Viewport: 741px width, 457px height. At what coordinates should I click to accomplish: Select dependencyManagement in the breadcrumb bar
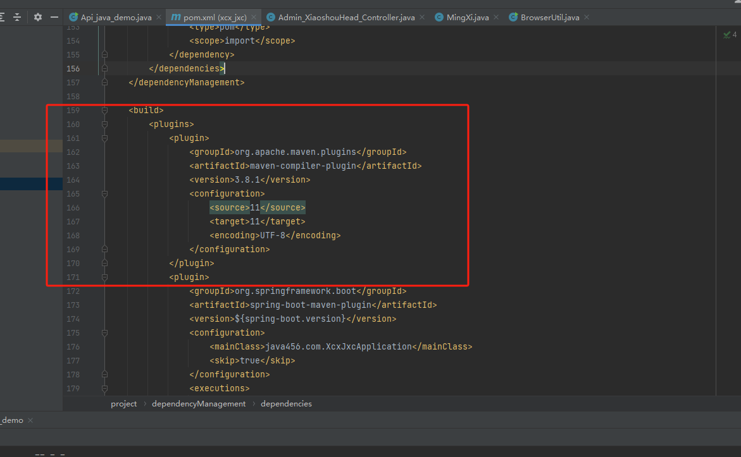click(x=199, y=404)
